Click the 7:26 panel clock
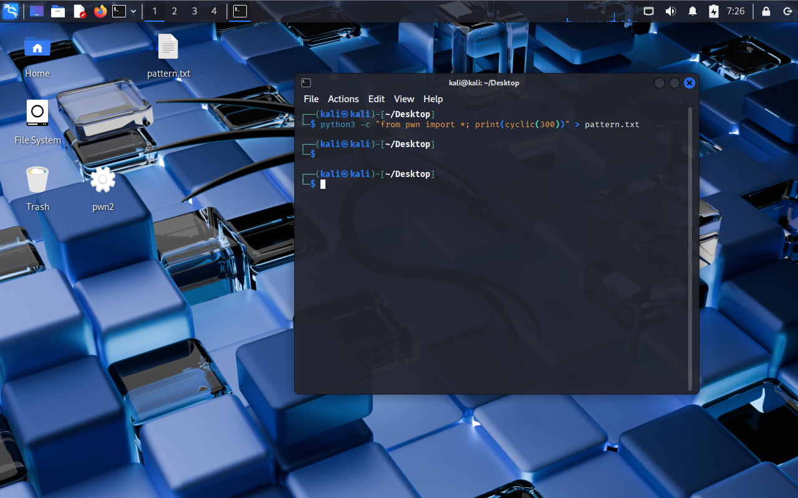Screen dimensions: 798x498 (736, 11)
